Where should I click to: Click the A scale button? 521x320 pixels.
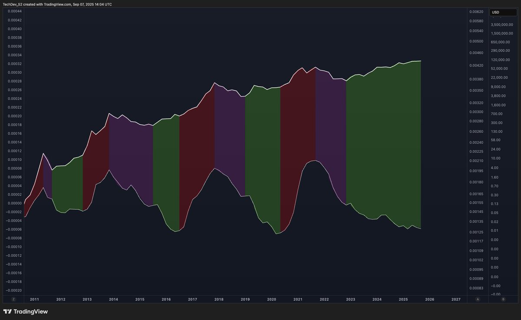coord(478,299)
